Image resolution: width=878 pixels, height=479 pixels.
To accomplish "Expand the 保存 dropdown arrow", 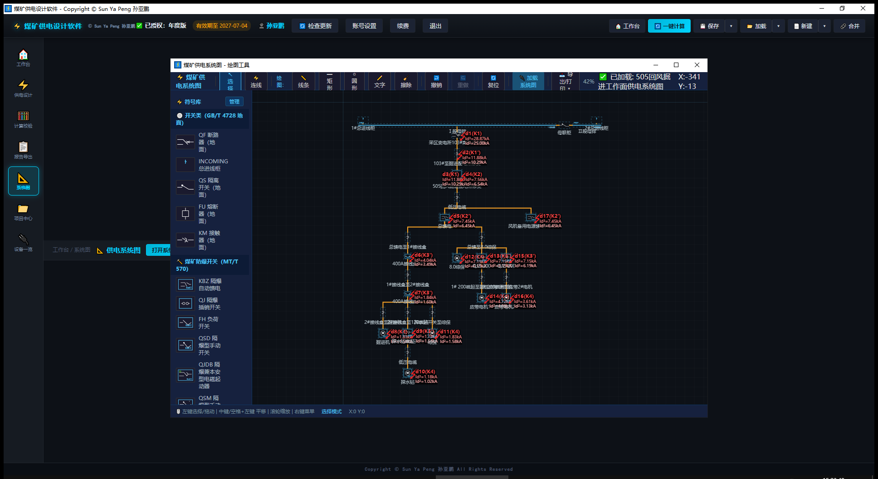I will click(731, 26).
